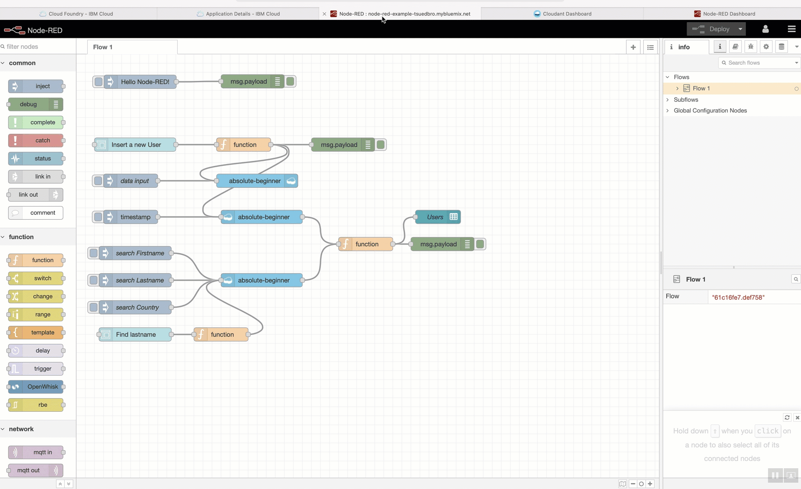Trigger the data input inject button

98,181
